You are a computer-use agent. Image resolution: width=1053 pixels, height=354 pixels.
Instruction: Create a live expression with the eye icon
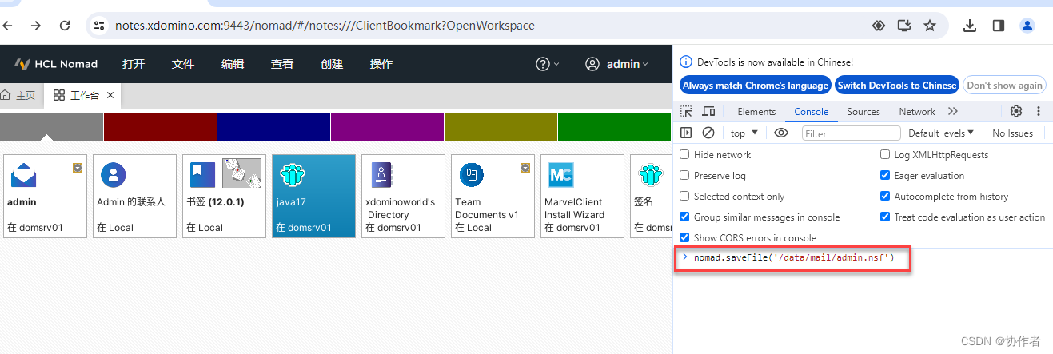click(x=781, y=133)
